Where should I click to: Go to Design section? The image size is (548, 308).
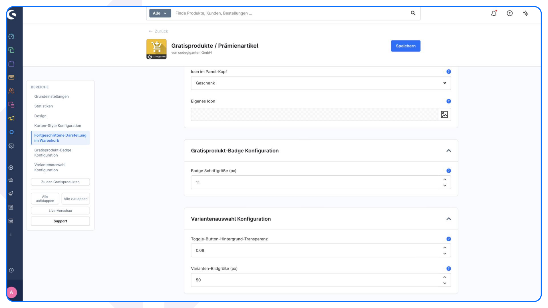click(40, 116)
